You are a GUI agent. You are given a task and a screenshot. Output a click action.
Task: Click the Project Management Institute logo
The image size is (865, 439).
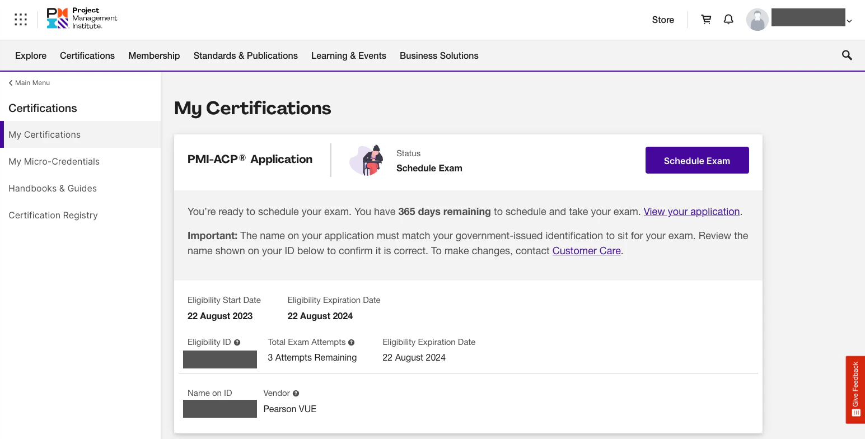(x=82, y=18)
